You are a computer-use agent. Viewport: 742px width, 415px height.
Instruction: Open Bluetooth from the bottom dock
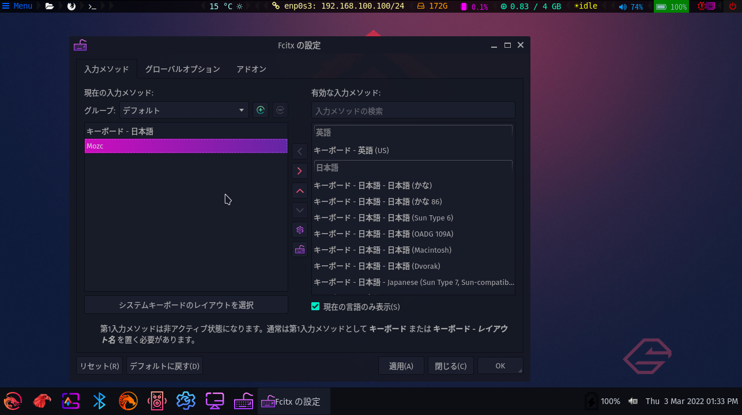(100, 401)
